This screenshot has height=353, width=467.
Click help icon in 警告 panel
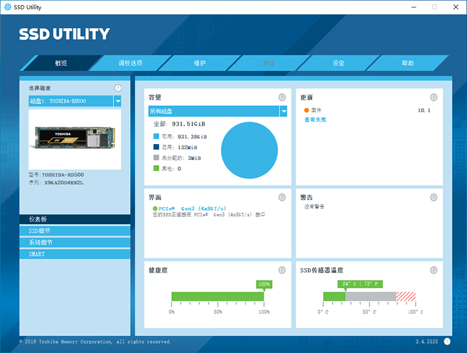pos(433,197)
